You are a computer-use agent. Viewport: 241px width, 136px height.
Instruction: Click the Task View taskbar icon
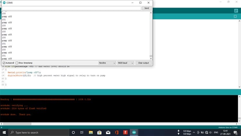tap(82, 132)
